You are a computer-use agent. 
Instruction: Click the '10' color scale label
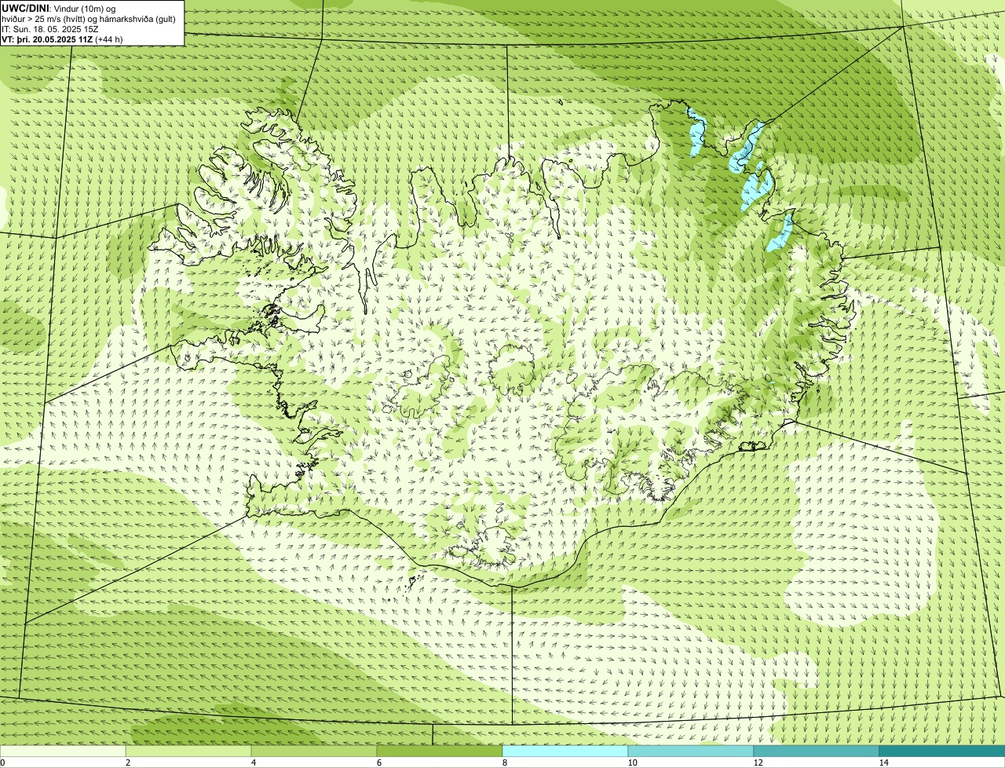click(632, 763)
